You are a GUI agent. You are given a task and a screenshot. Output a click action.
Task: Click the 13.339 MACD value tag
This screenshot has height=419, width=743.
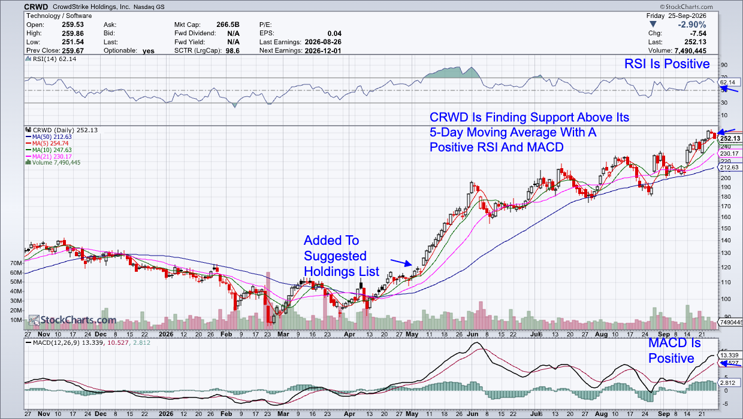click(731, 354)
